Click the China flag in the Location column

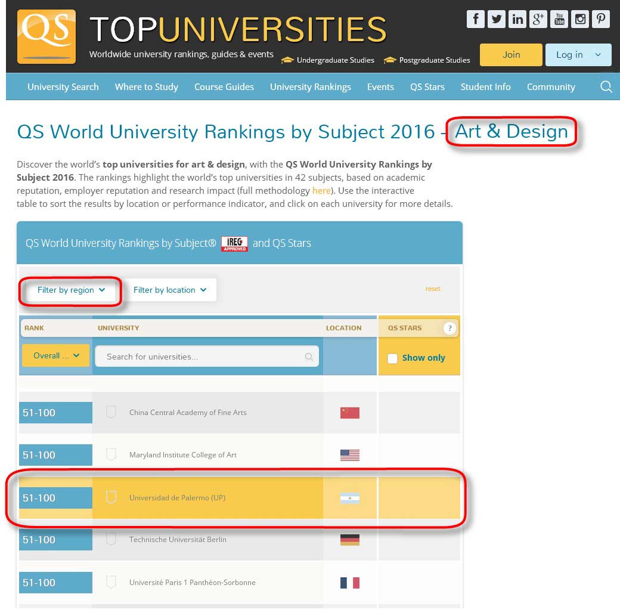click(x=350, y=413)
